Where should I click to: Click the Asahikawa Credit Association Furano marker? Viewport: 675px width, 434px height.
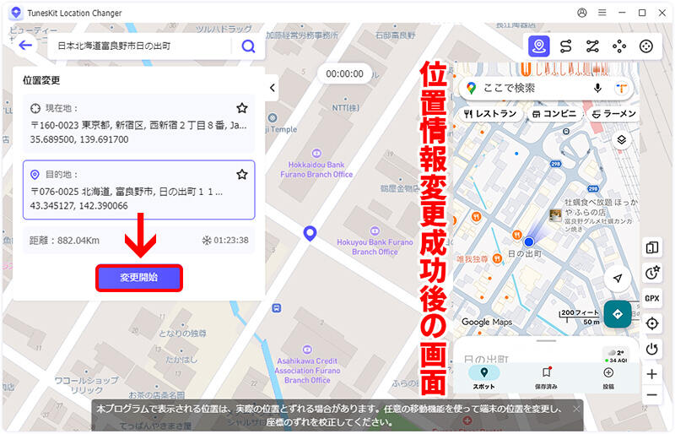coord(307,350)
